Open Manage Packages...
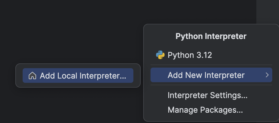The image size is (279, 123). [211, 110]
